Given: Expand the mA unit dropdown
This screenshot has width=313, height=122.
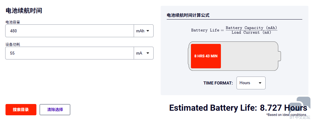Looking at the screenshot, I should pos(143,53).
